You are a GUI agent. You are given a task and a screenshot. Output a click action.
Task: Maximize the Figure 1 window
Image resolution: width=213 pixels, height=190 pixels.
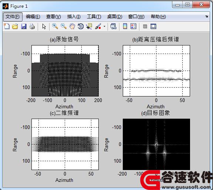[x=187, y=5]
